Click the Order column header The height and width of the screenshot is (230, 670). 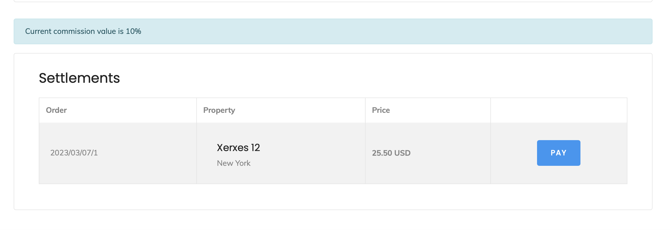pyautogui.click(x=56, y=110)
